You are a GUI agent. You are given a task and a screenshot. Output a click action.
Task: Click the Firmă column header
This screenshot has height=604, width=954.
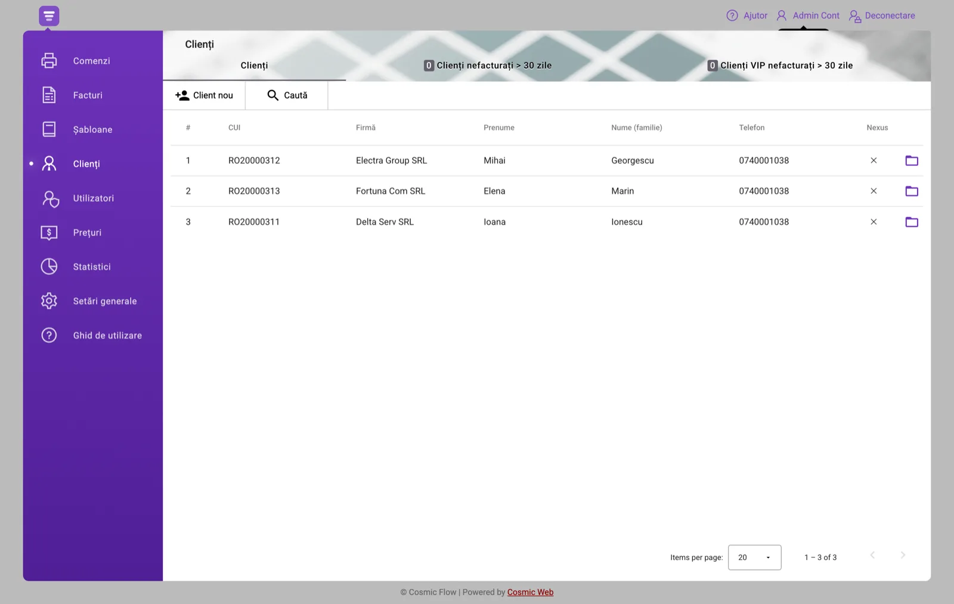[366, 128]
